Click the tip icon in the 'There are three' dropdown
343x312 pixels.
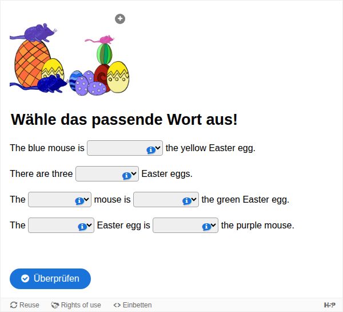(x=126, y=175)
